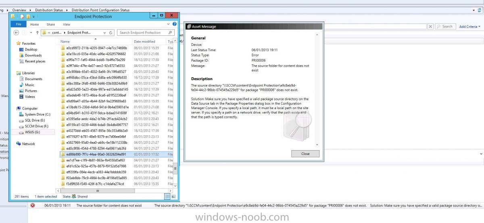
Task: Click the New folder quick access icon
Action: [28, 17]
